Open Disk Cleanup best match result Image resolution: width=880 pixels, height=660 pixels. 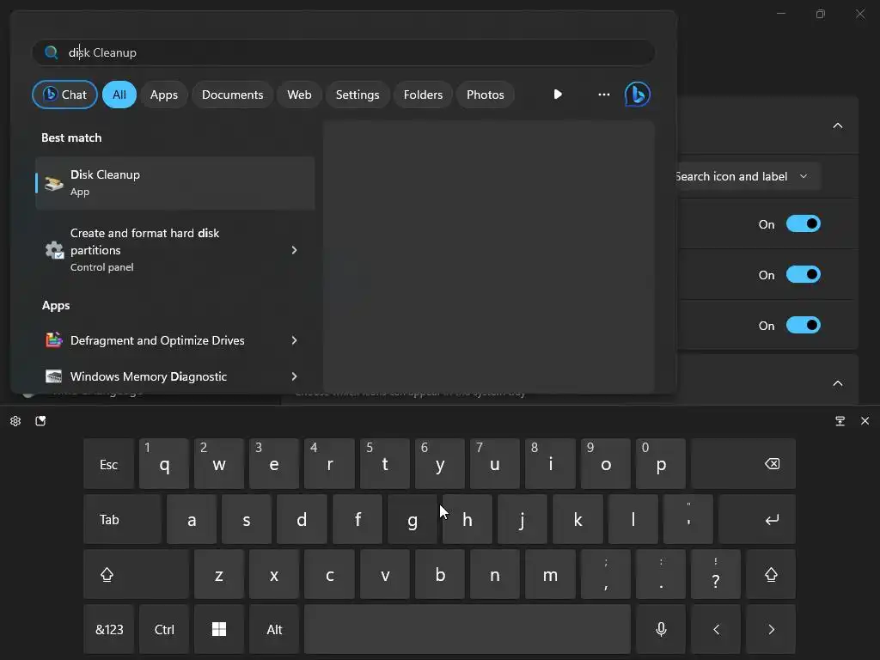tap(175, 183)
